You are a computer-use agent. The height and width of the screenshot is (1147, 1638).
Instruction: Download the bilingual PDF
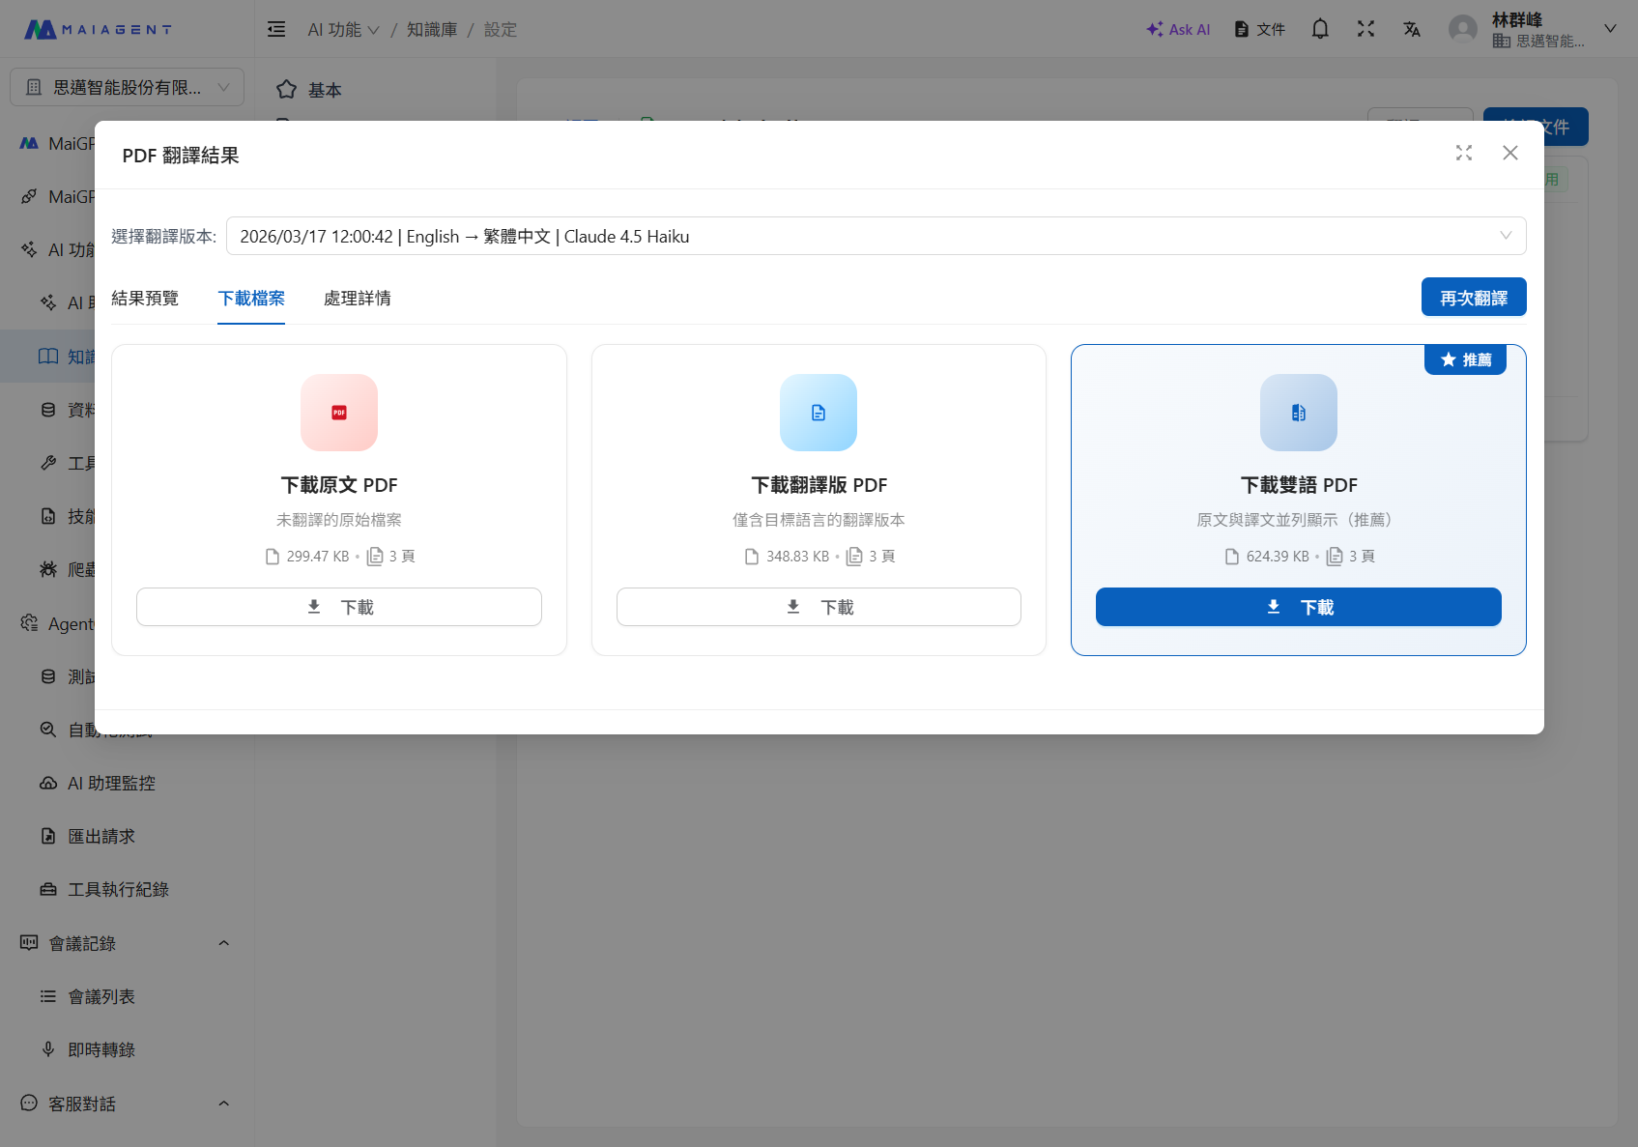(x=1298, y=607)
